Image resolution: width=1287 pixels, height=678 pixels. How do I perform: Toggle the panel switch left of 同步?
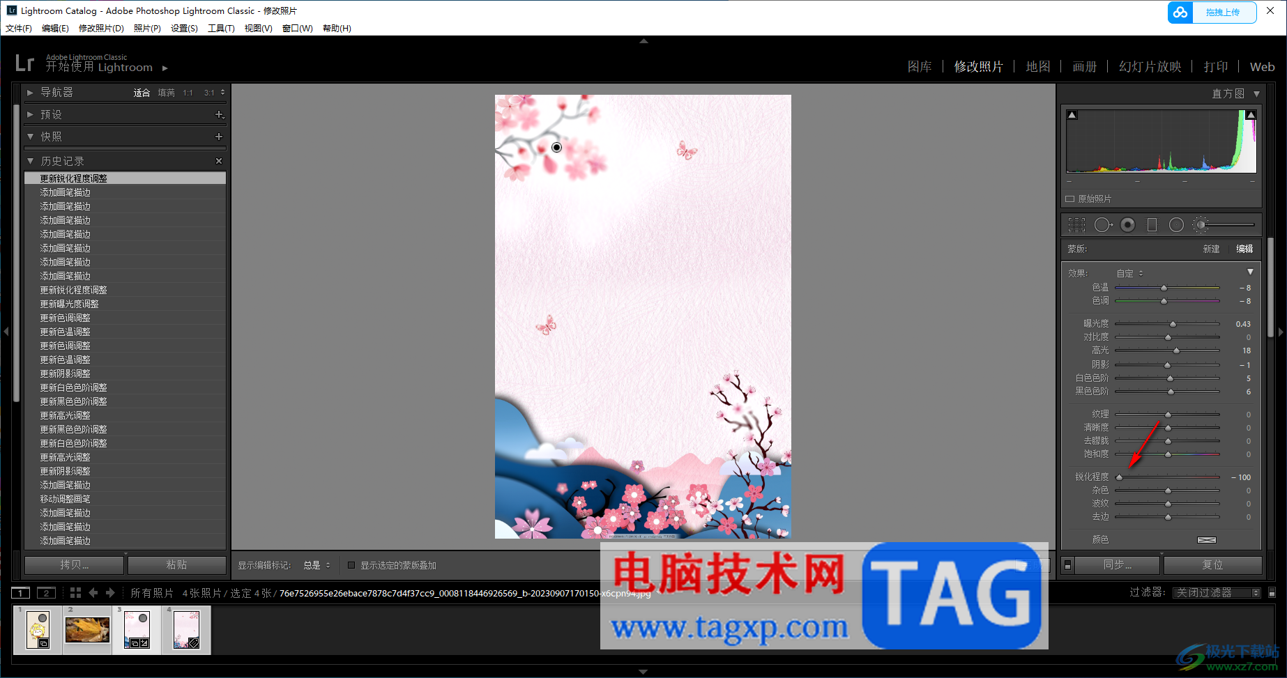pos(1067,565)
